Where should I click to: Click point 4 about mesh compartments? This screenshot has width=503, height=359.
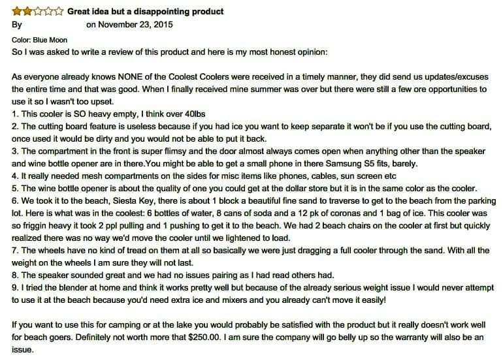click(204, 176)
